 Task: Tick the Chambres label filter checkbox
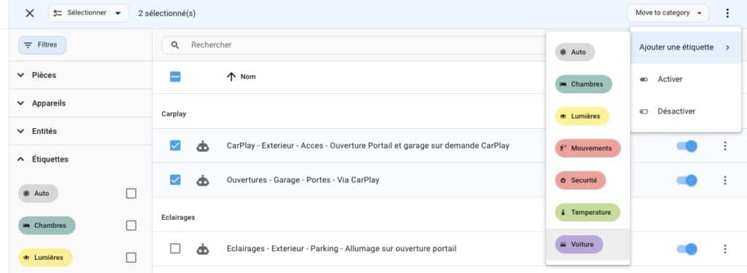tap(131, 226)
